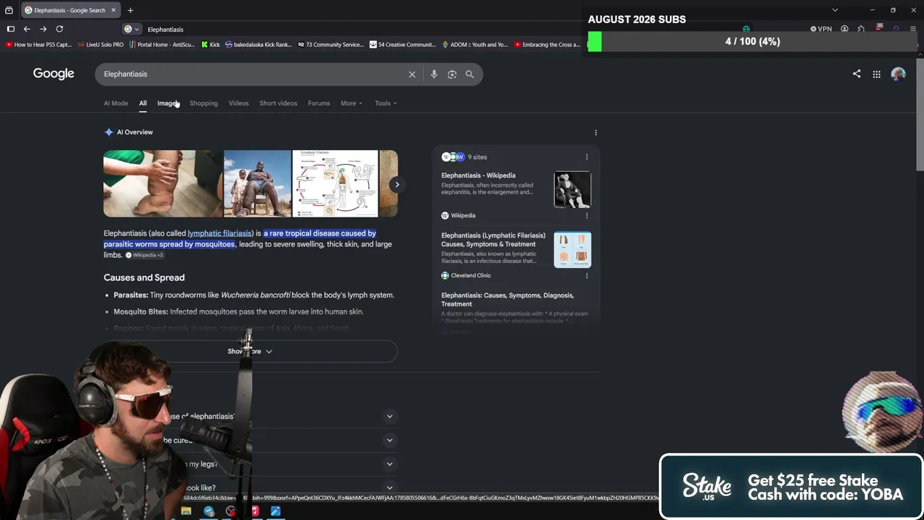Image resolution: width=924 pixels, height=520 pixels.
Task: Open the swollen leg photo thumbnail
Action: click(162, 183)
